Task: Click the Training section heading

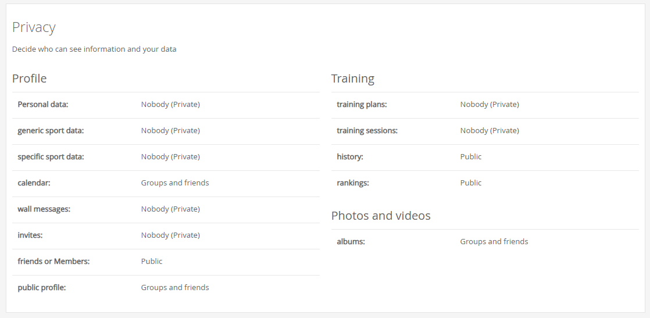Action: point(352,79)
